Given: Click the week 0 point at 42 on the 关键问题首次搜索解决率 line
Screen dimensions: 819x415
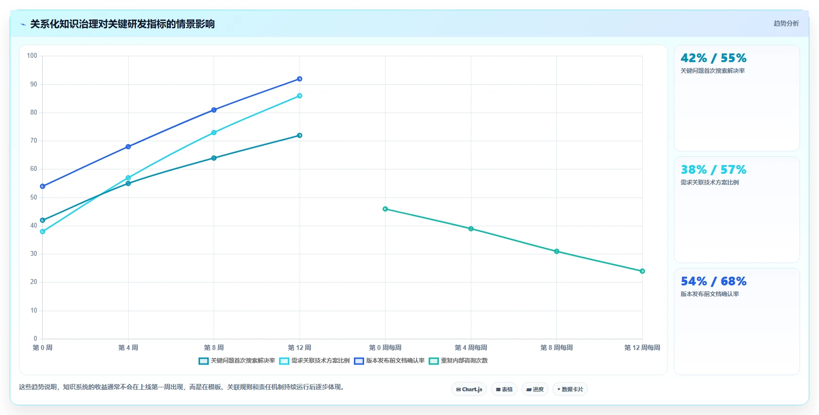Looking at the screenshot, I should pyautogui.click(x=43, y=220).
